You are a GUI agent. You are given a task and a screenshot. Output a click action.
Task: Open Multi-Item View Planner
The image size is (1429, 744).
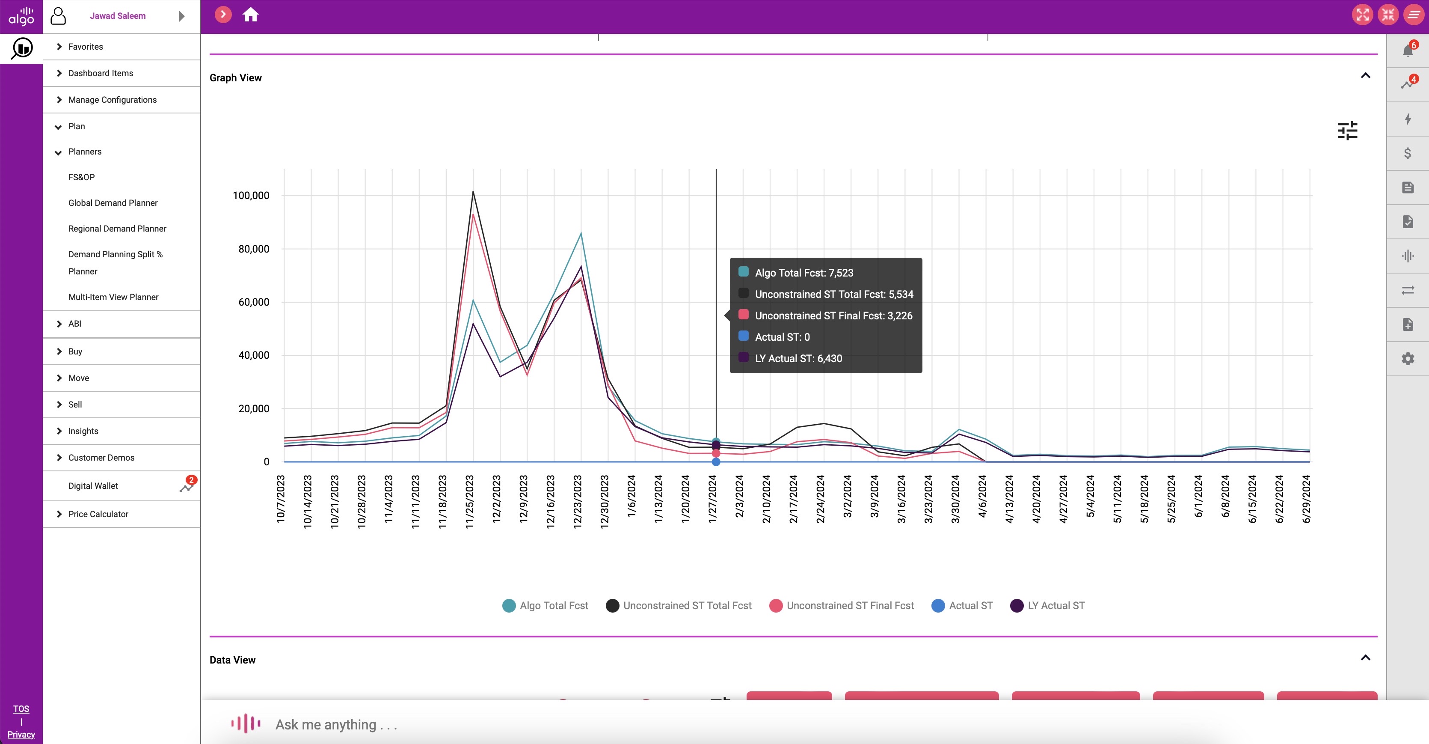pos(113,297)
